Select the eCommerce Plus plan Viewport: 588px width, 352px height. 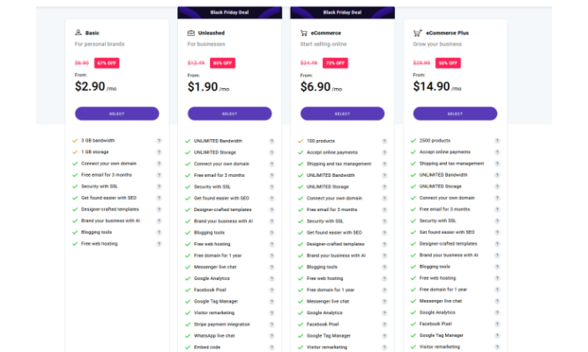click(x=455, y=114)
